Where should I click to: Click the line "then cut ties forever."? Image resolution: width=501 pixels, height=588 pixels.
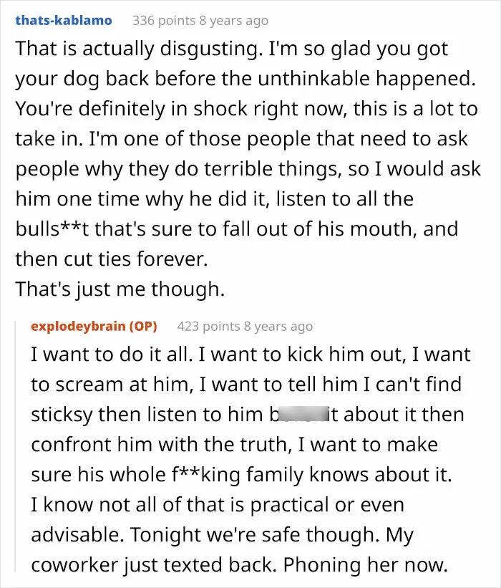pyautogui.click(x=112, y=259)
